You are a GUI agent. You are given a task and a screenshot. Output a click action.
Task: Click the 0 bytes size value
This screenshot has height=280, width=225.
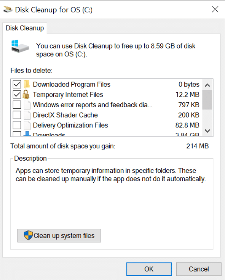pos(189,84)
